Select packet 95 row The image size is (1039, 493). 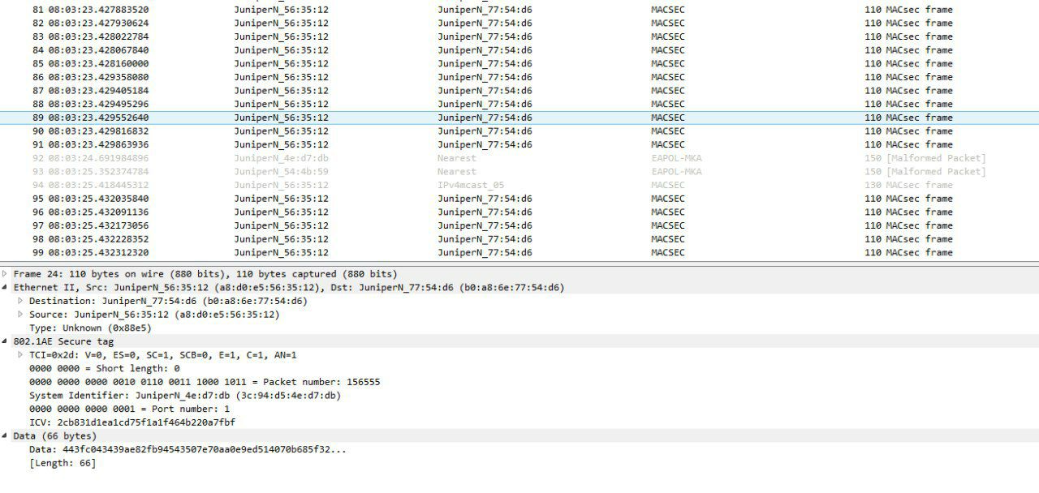519,199
